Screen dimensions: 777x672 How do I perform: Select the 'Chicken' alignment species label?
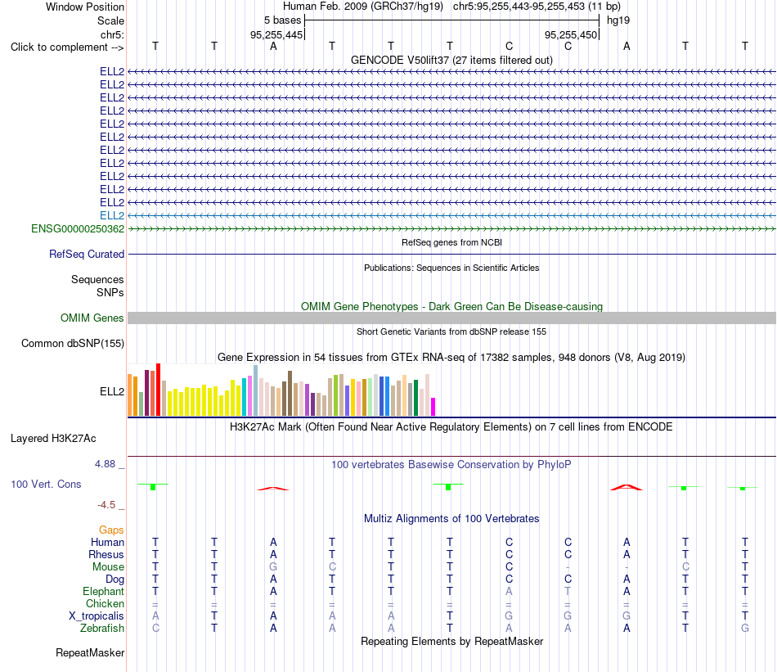(105, 603)
